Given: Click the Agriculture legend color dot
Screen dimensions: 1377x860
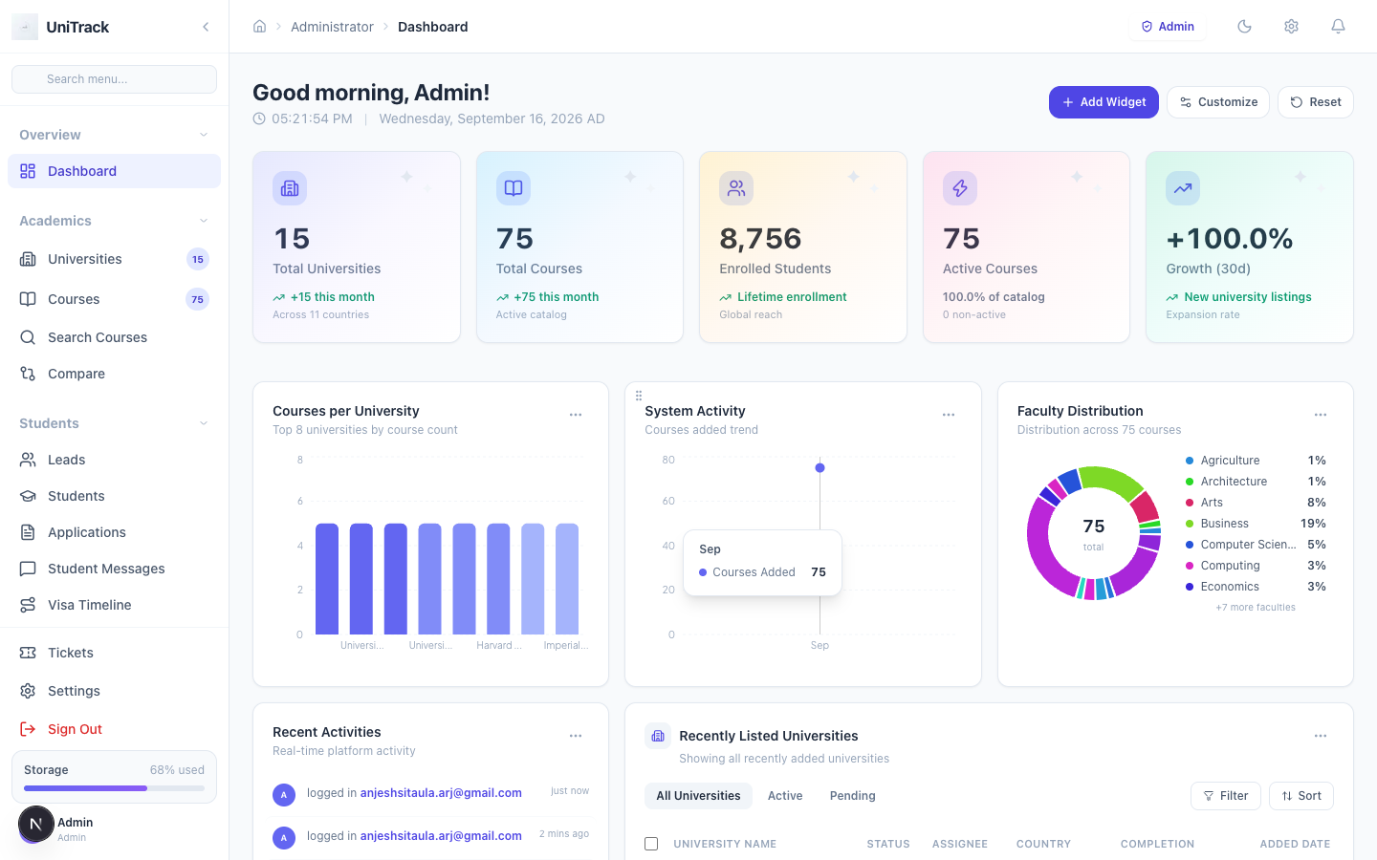Looking at the screenshot, I should 1190,461.
